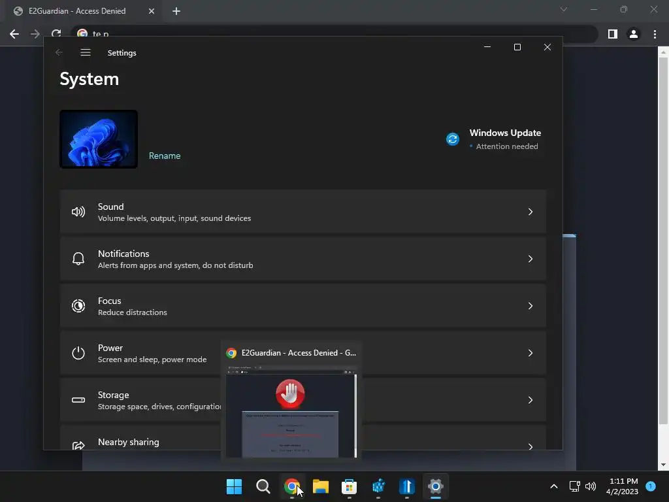
Task: Open Chrome profile menu
Action: [634, 34]
